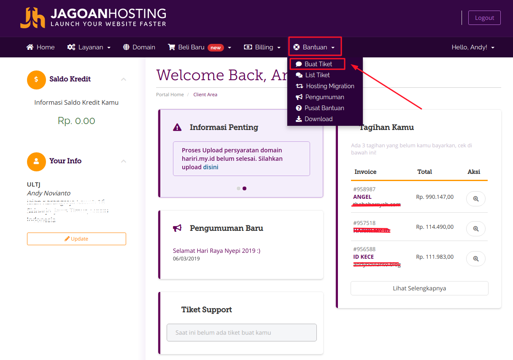The image size is (513, 360).
Task: Click the Rp. 990.147,00 total
Action: (x=435, y=197)
